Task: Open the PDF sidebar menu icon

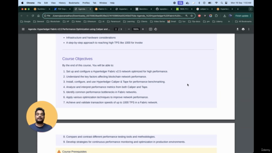Action: click(x=23, y=29)
